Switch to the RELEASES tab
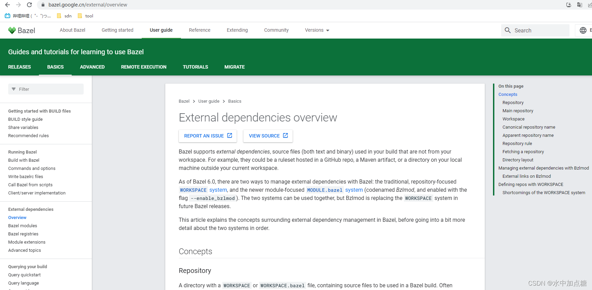 pyautogui.click(x=19, y=67)
